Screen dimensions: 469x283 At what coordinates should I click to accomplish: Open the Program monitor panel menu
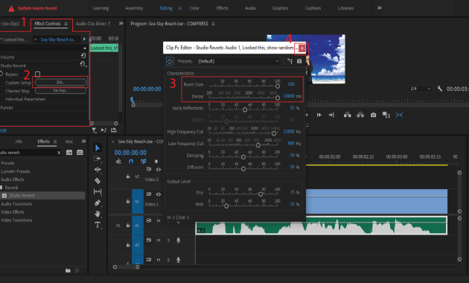[x=213, y=24]
